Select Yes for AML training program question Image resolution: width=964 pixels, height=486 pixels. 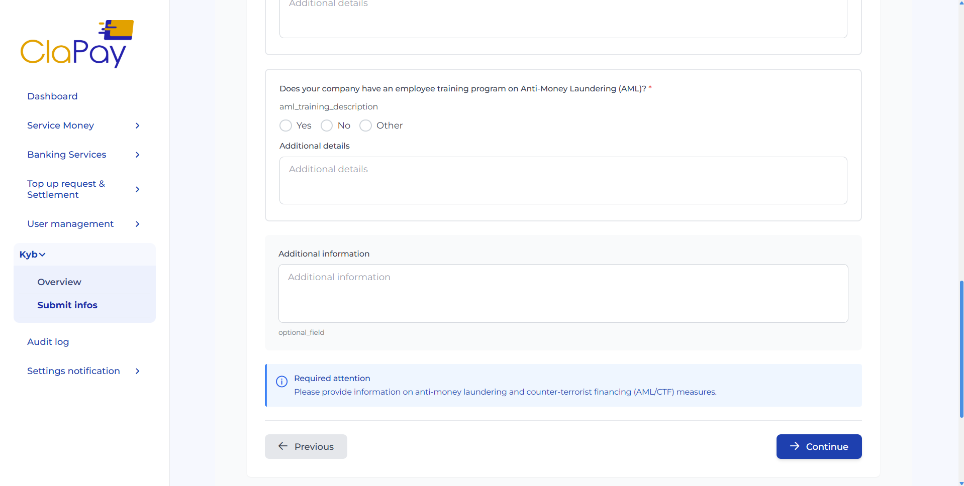pos(285,126)
